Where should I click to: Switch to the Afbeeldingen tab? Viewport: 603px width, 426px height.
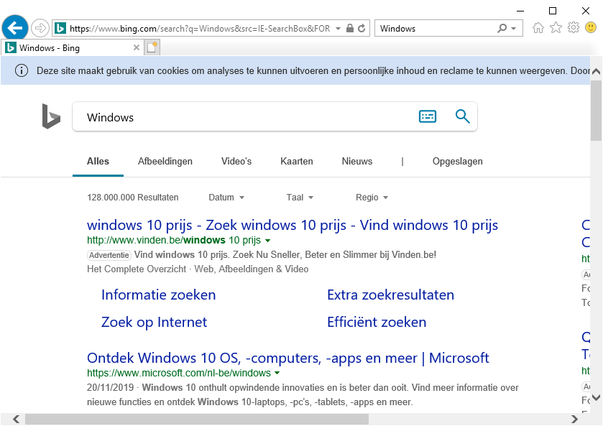pyautogui.click(x=165, y=162)
